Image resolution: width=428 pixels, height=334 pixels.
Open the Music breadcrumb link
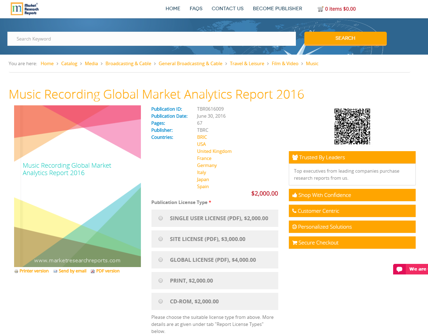[312, 64]
